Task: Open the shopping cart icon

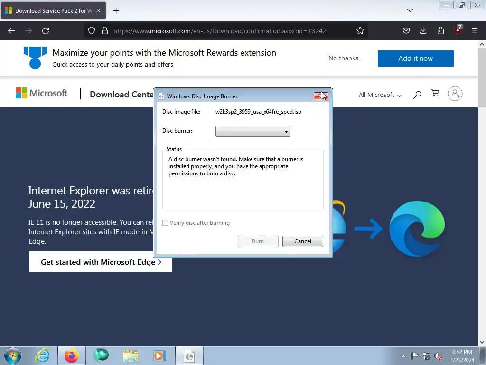Action: [x=435, y=93]
